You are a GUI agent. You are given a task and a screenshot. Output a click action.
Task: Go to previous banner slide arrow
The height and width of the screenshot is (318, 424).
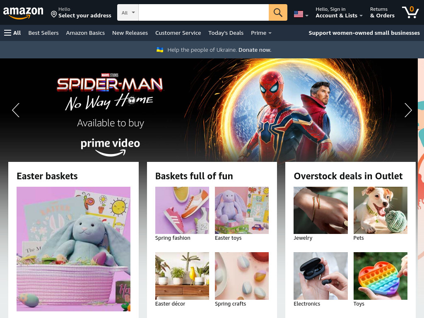[16, 110]
